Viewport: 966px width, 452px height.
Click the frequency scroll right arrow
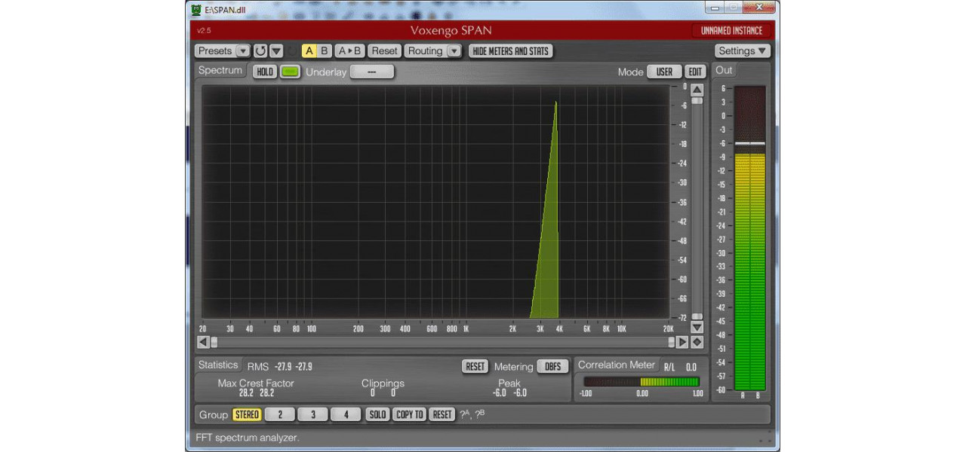[x=682, y=342]
